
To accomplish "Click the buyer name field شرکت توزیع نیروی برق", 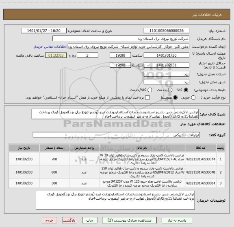I will point(121,39).
